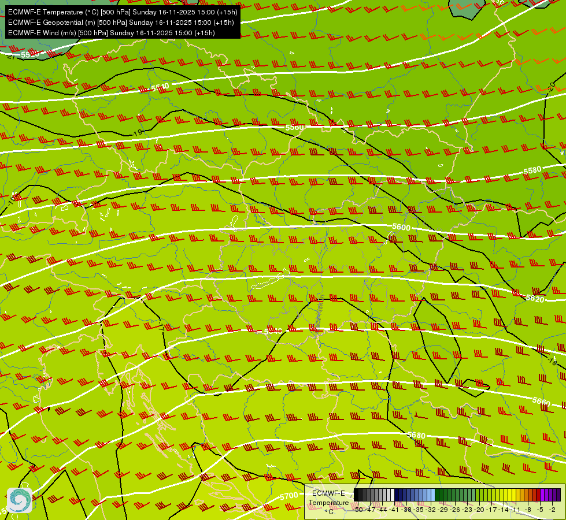566x520 pixels.
Task: Click the 5680 geopotential contour label
Action: 416,435
